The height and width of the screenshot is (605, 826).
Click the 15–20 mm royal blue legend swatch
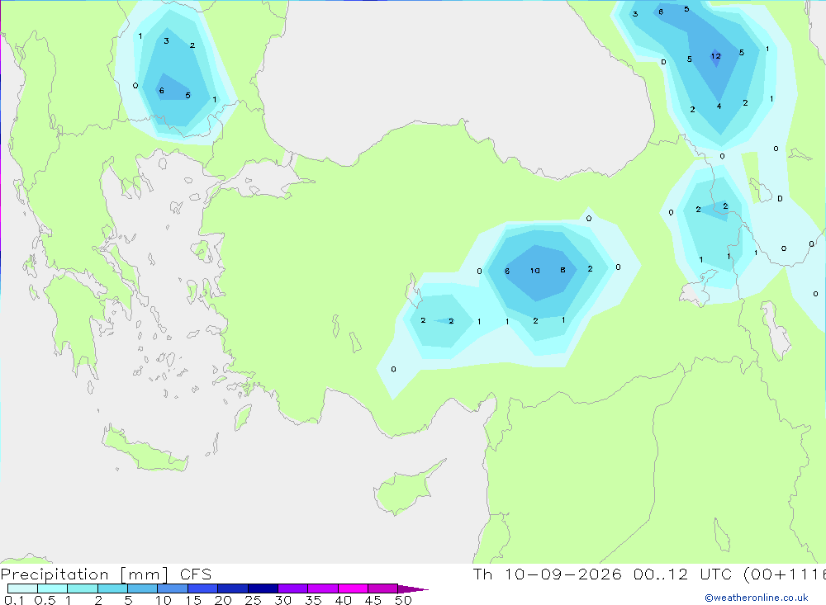click(x=202, y=588)
